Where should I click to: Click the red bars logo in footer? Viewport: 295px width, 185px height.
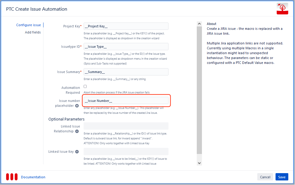12,177
